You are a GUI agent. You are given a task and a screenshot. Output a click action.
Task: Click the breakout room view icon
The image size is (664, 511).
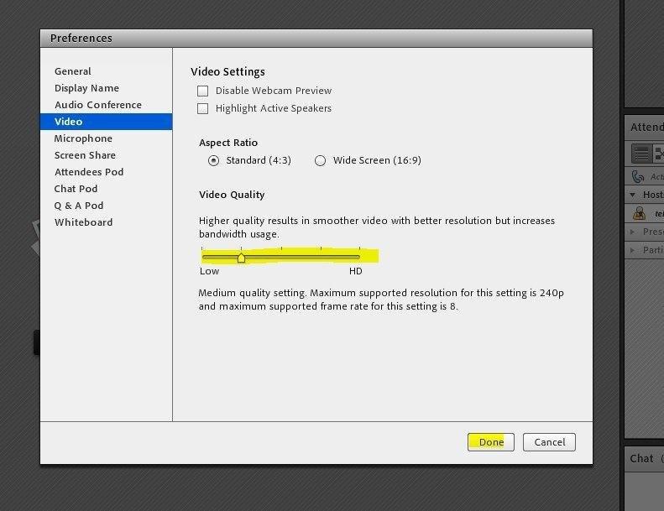660,154
